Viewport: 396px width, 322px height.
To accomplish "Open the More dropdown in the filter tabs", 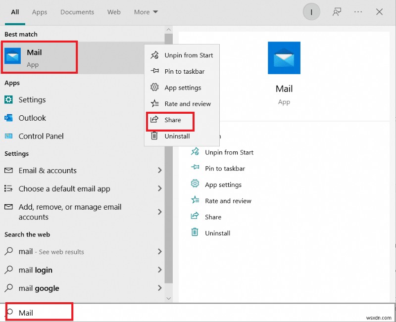I will 146,12.
